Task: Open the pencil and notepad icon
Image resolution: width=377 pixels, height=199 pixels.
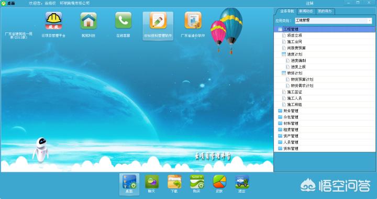Action: coord(158,20)
